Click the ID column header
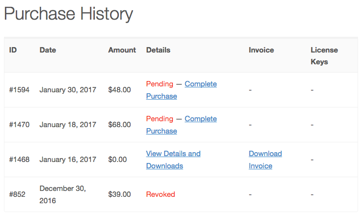The image size is (361, 215). 13,50
